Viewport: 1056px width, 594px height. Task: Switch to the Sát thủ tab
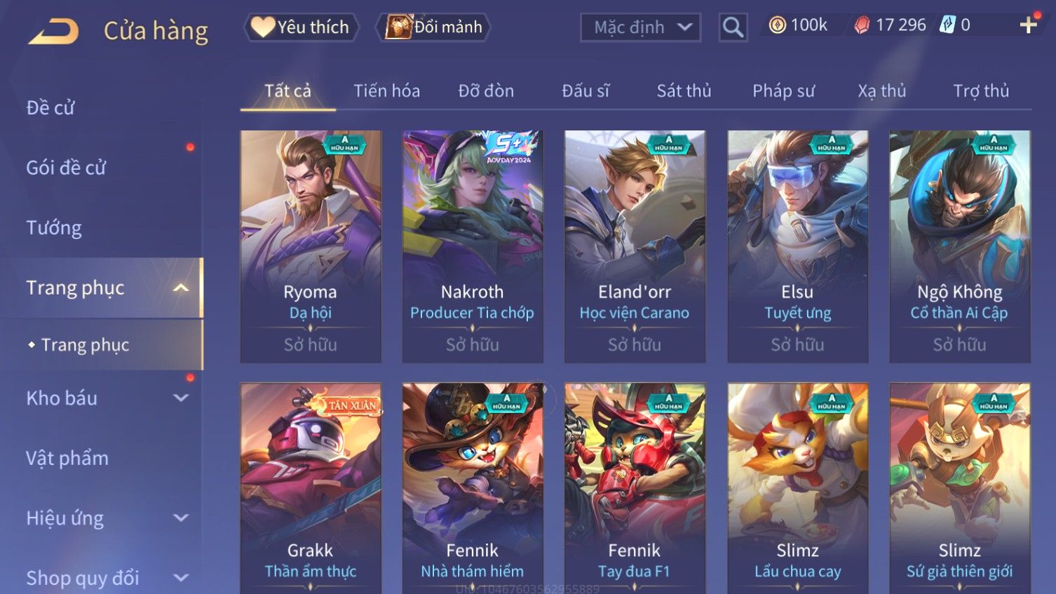point(684,91)
